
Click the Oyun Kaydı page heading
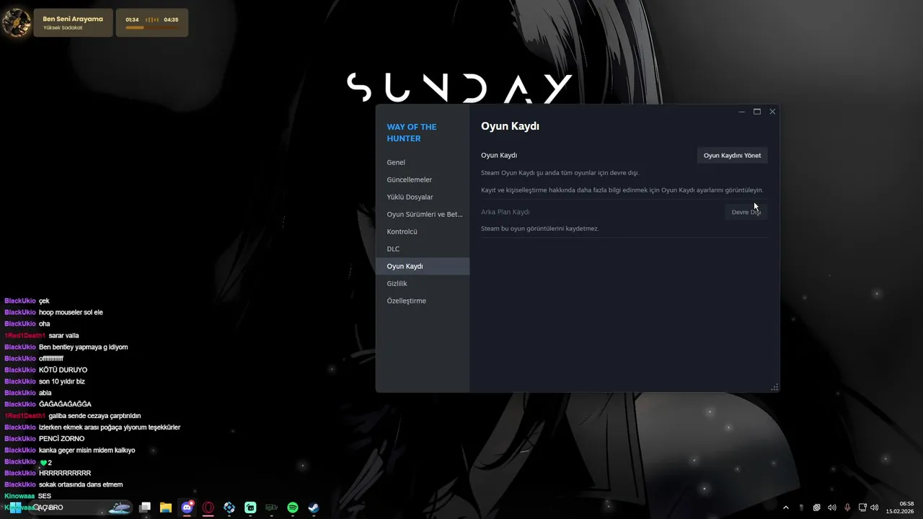click(511, 126)
